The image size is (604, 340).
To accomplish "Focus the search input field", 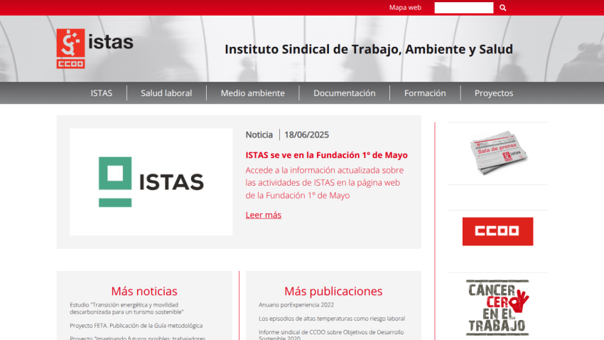I will click(x=464, y=8).
